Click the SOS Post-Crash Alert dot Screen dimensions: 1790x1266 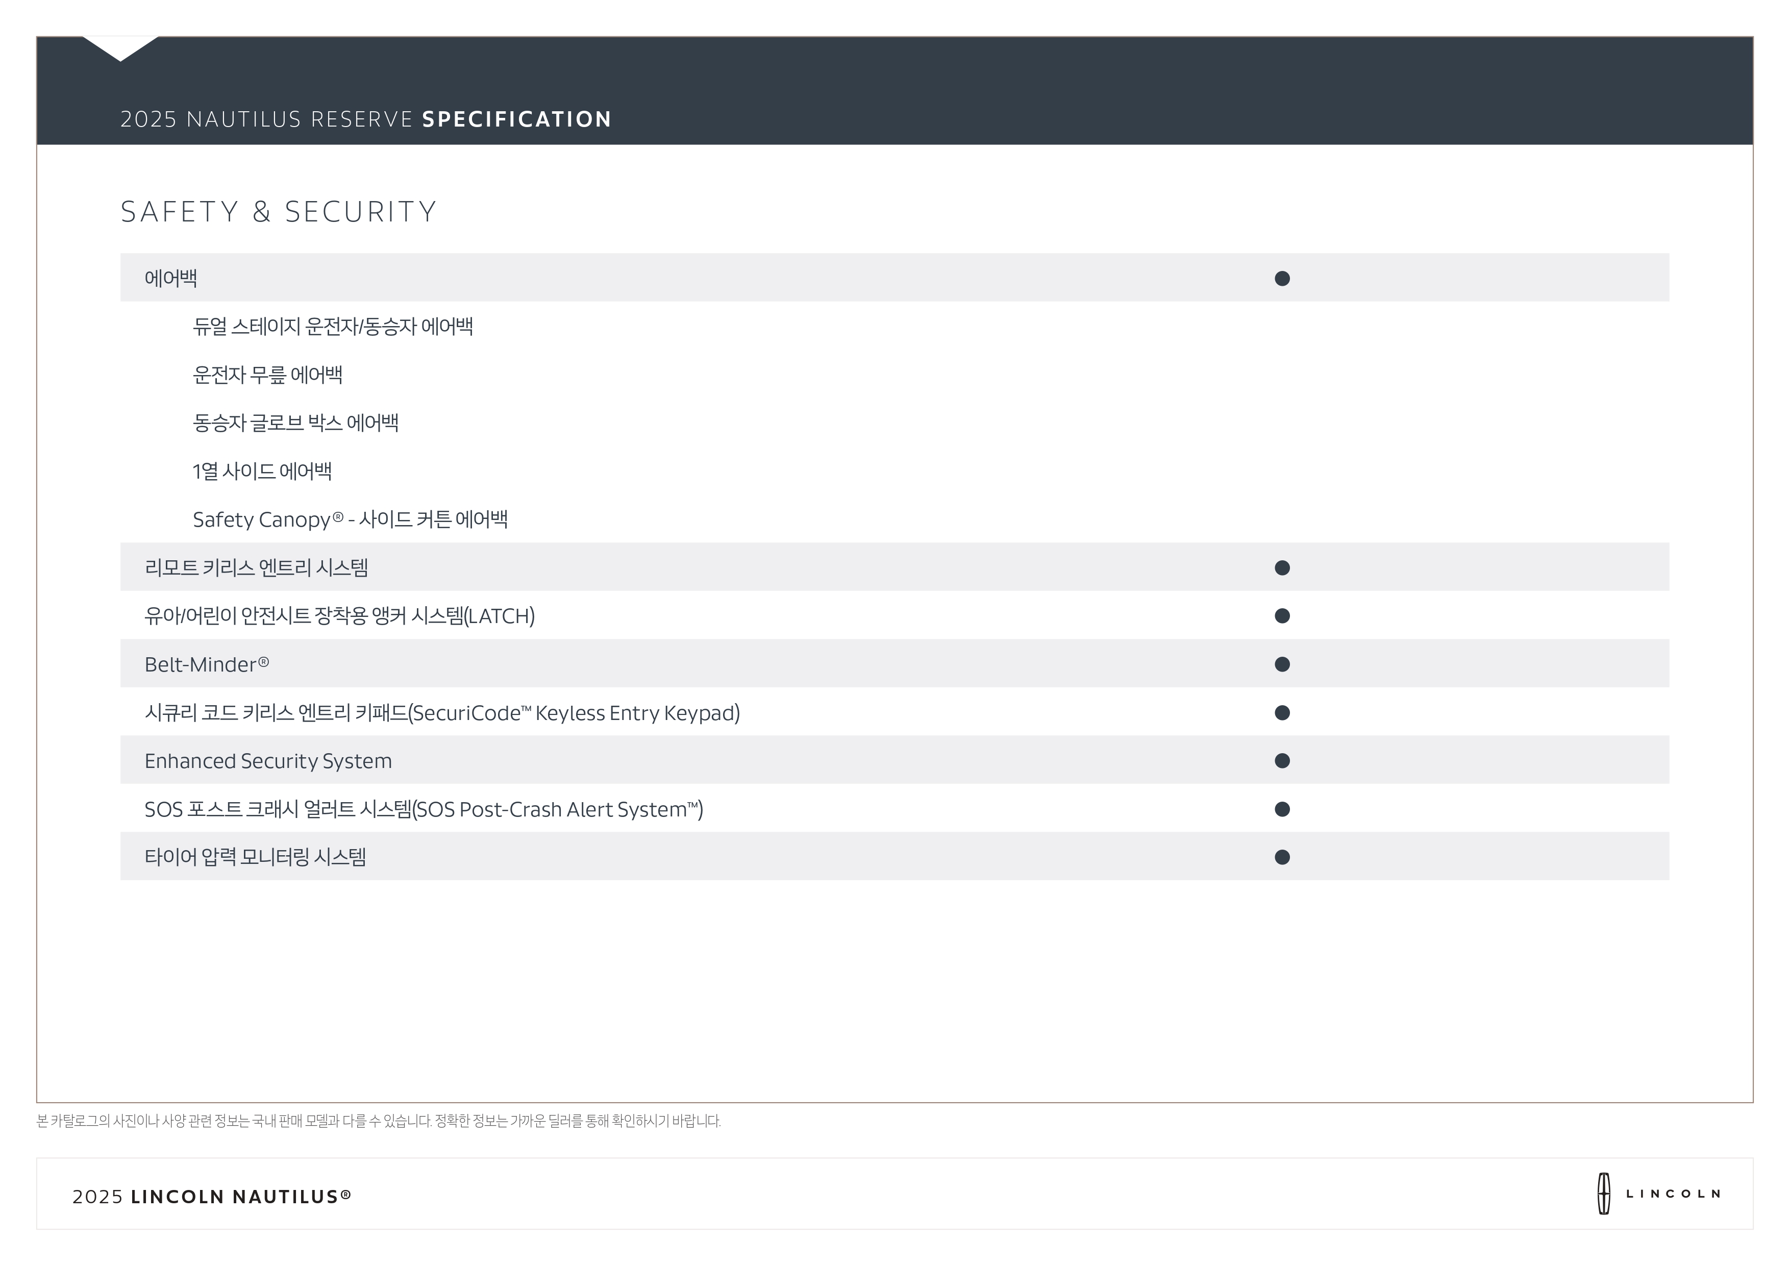tap(1282, 809)
